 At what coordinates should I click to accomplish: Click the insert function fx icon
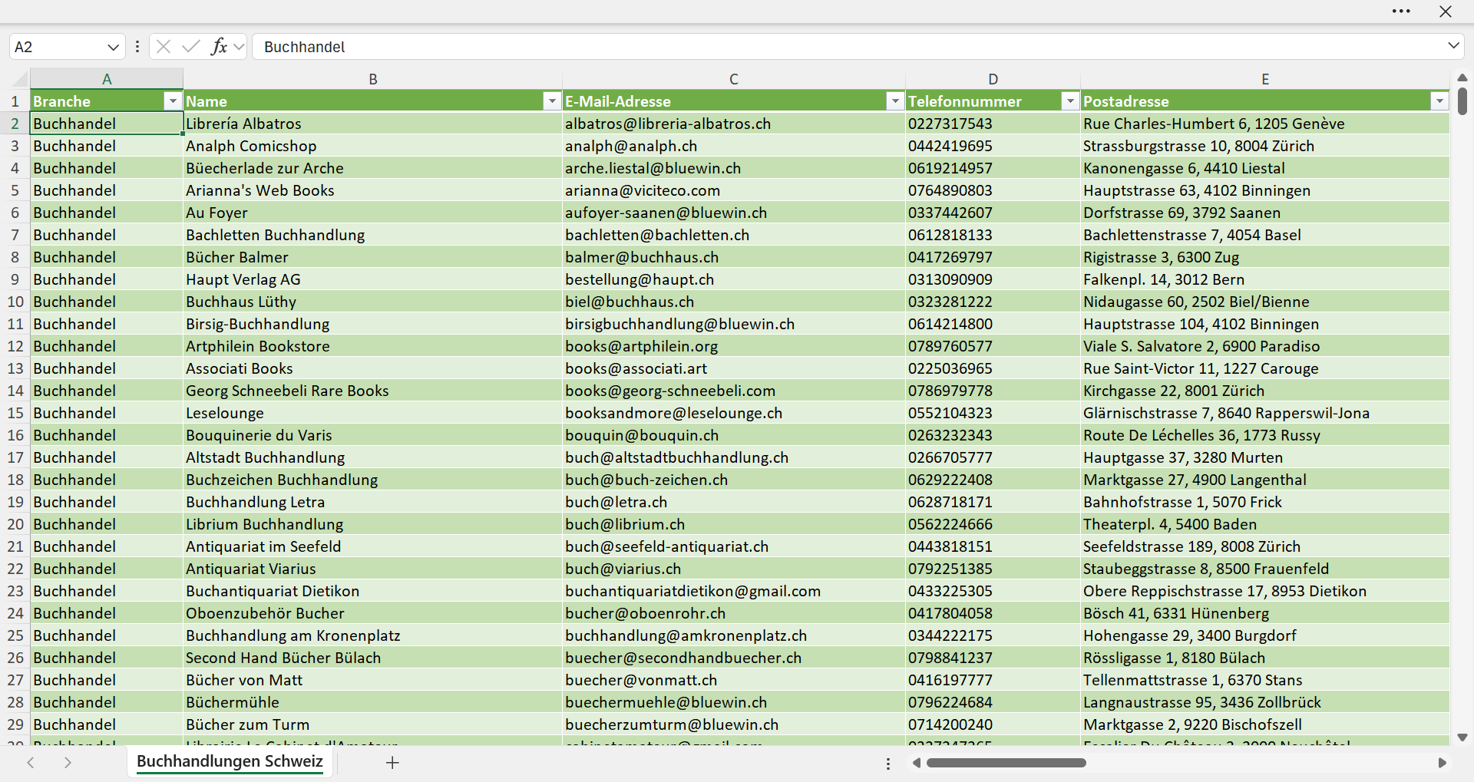pos(219,47)
